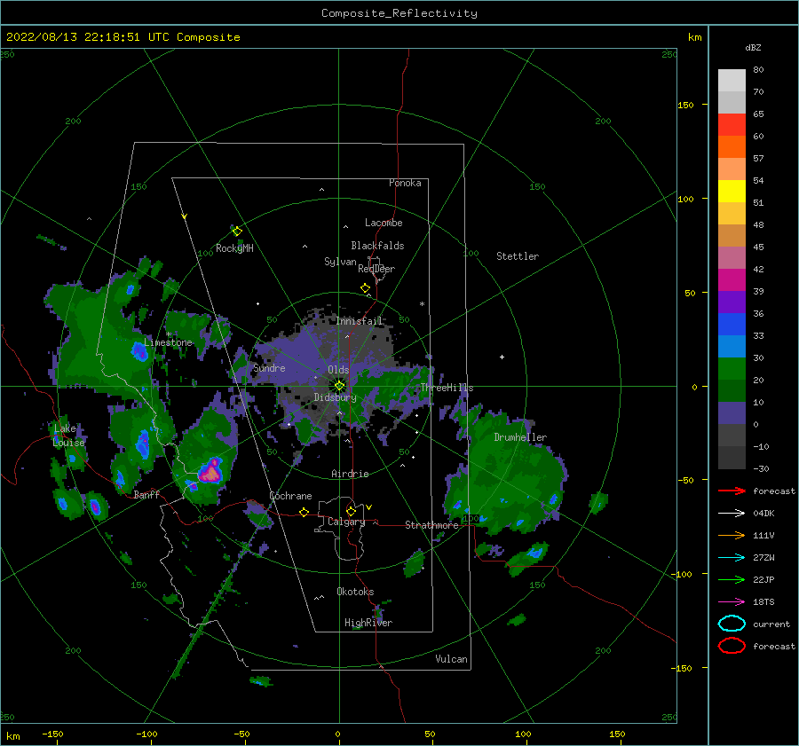
Task: Click the bright green 30 dBZ swatch
Action: coord(732,368)
